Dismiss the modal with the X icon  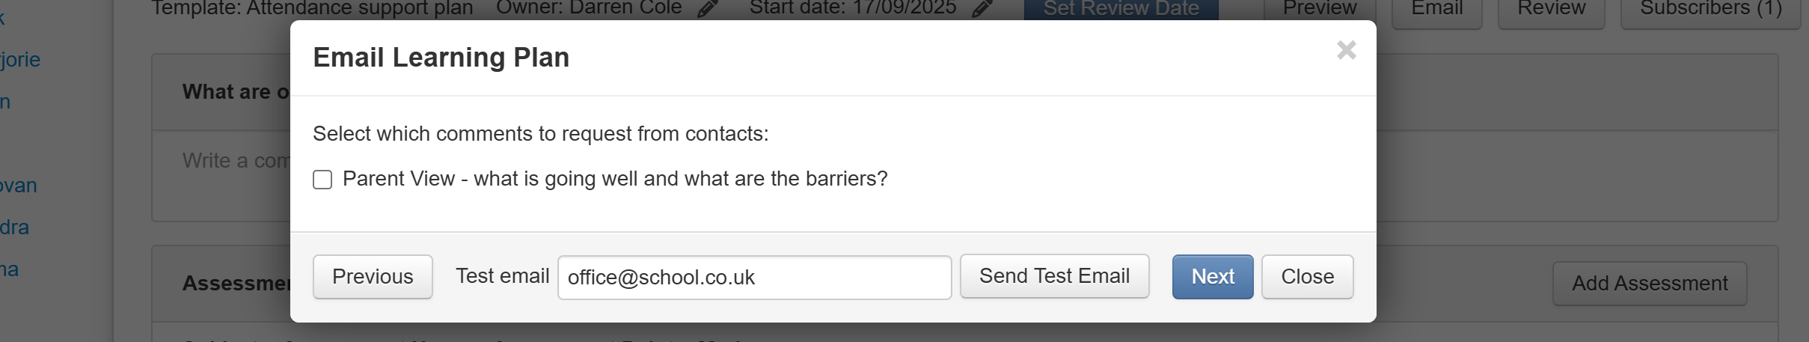(1346, 51)
